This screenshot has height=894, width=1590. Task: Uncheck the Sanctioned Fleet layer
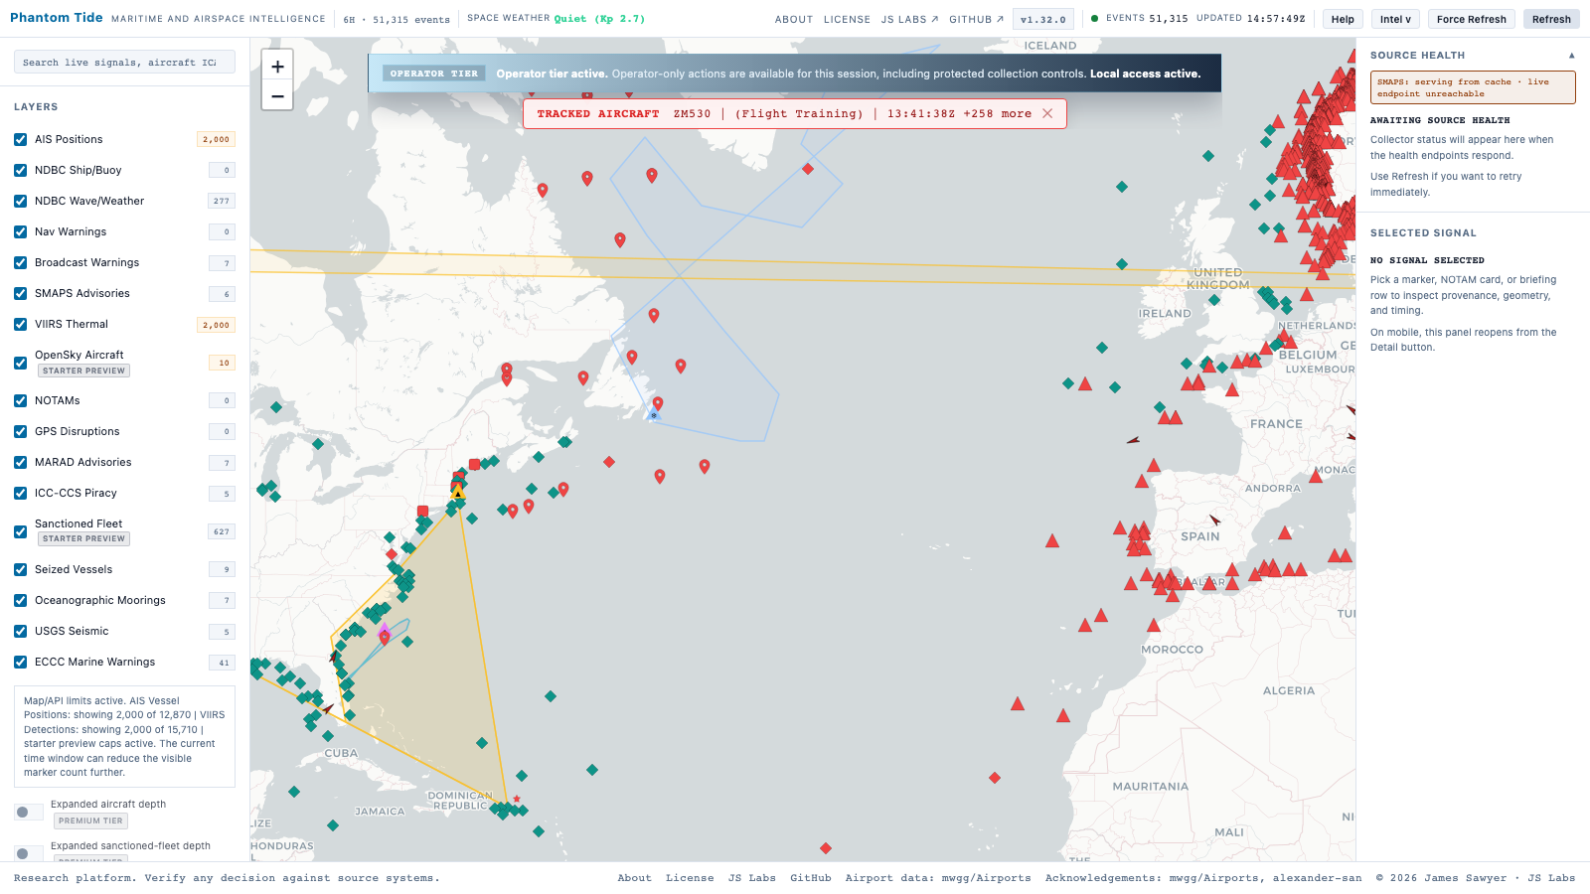coord(21,531)
